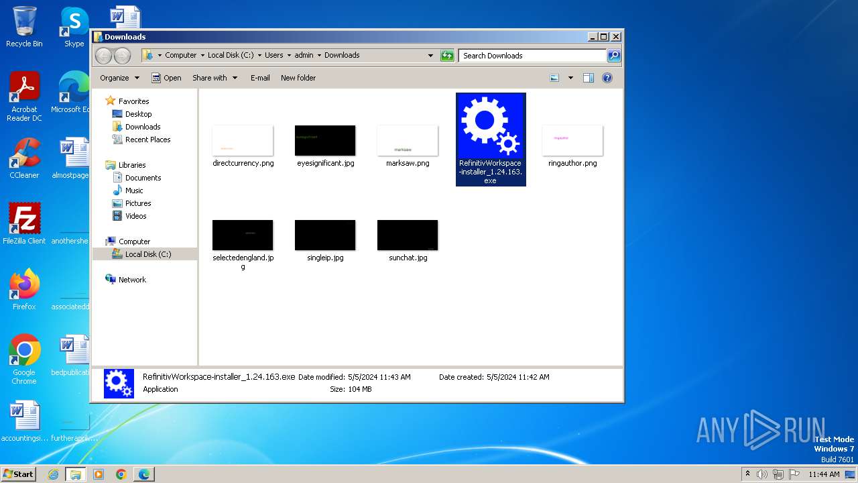
Task: Select Downloads under Favorites
Action: 143,127
